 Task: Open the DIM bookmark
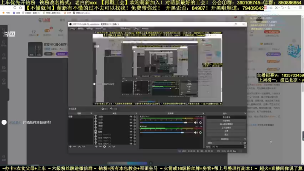click(x=67, y=13)
